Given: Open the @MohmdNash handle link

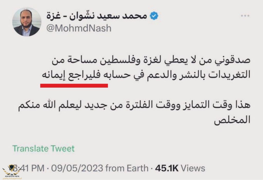Looking at the screenshot, I should coord(79,28).
